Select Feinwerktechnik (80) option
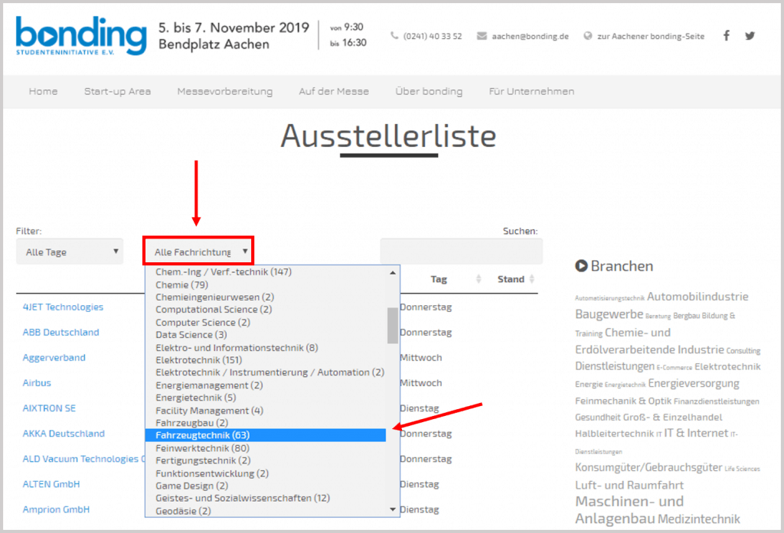784x533 pixels. (202, 448)
